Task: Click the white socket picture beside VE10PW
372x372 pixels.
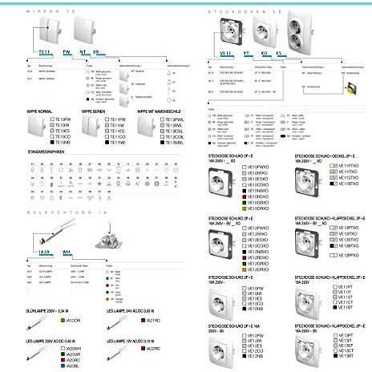Action: (x=221, y=304)
